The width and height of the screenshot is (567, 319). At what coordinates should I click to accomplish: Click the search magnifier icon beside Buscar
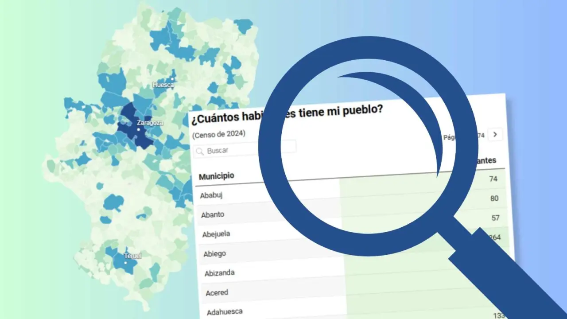[200, 152]
